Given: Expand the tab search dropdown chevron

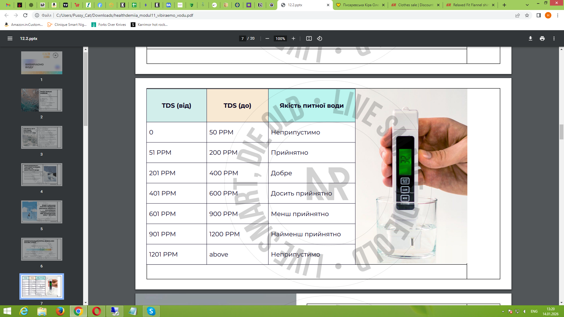Looking at the screenshot, I should tap(527, 5).
